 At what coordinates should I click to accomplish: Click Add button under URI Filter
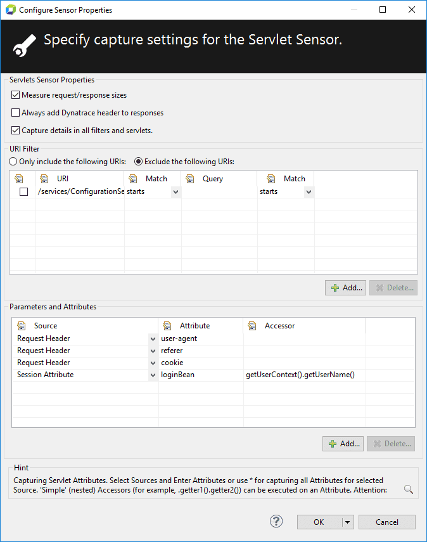pos(345,288)
